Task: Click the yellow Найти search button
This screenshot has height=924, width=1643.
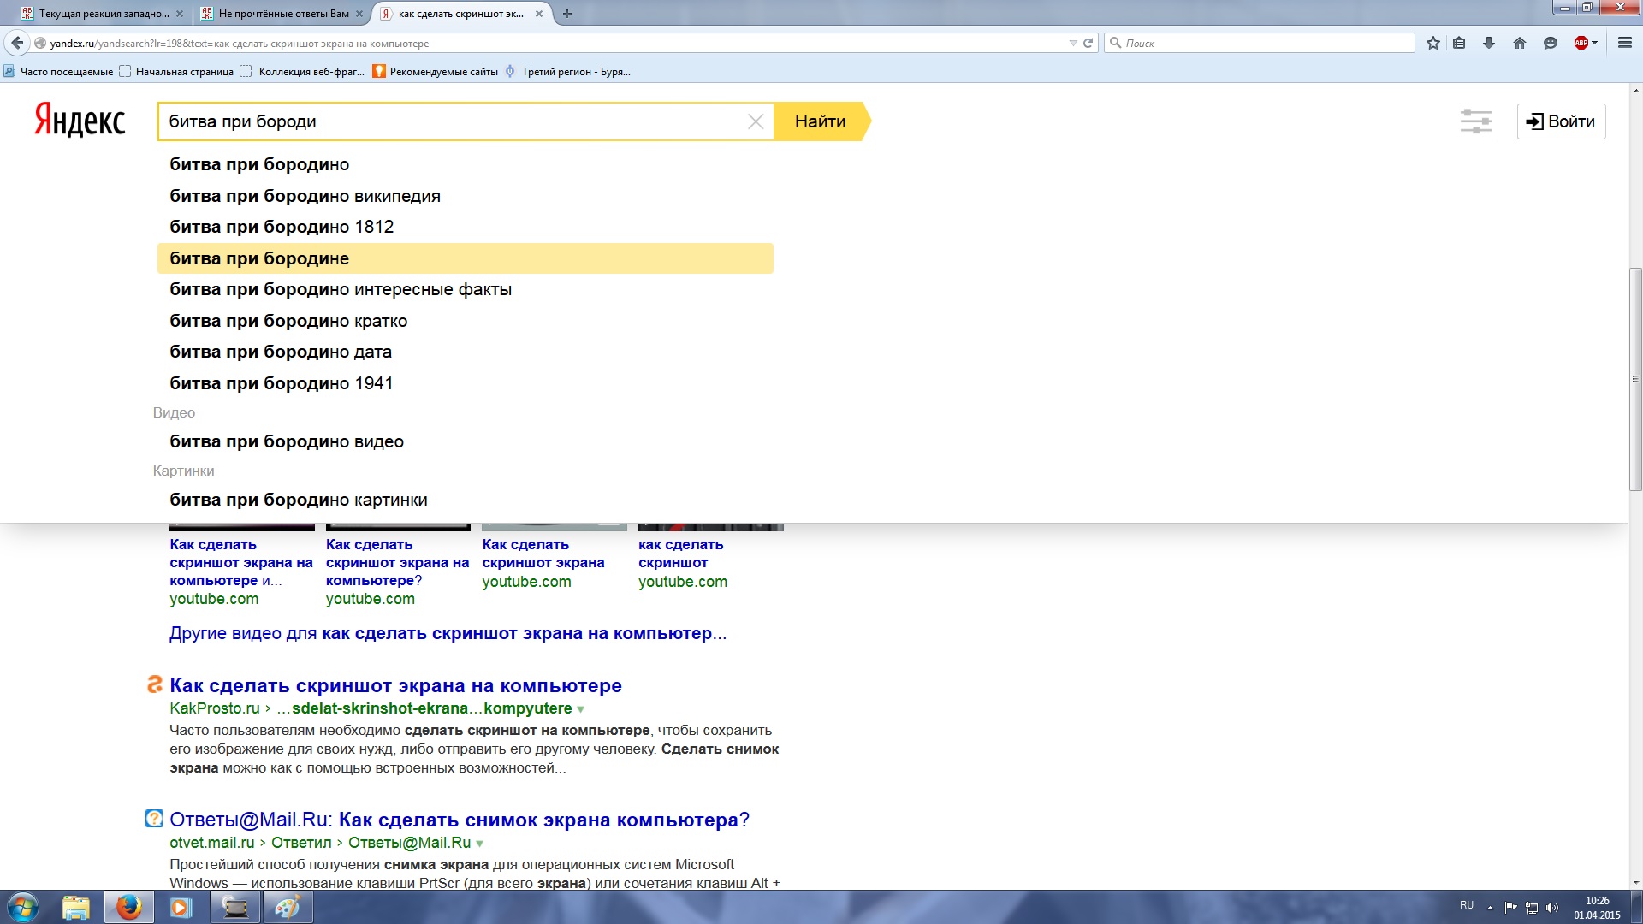Action: click(x=821, y=121)
